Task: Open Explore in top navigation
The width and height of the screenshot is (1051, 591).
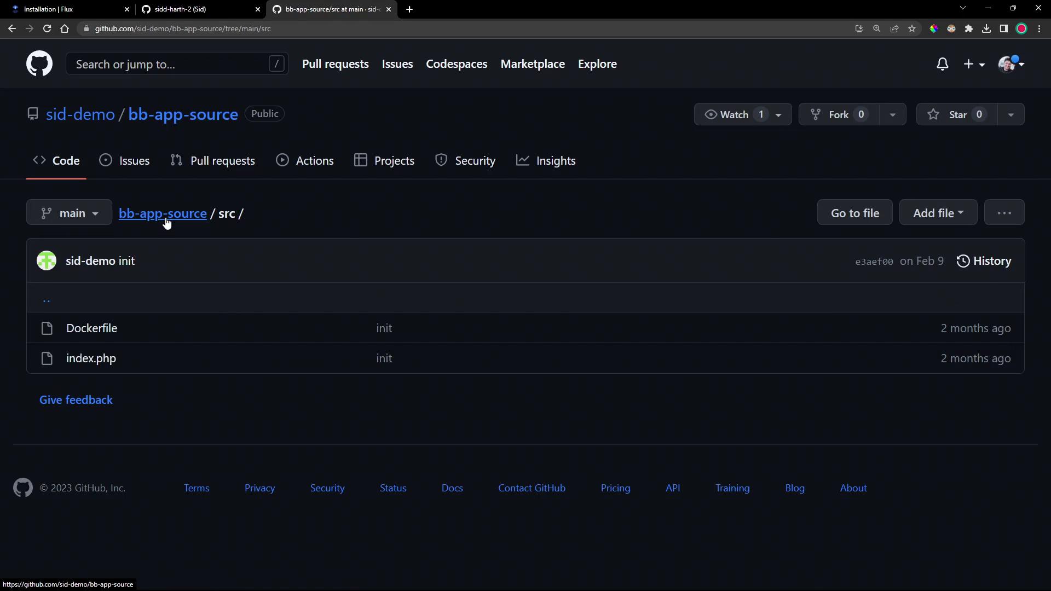Action: 597,64
